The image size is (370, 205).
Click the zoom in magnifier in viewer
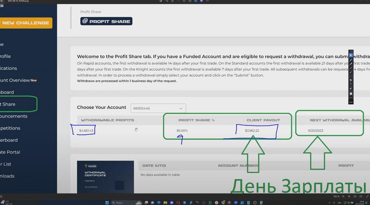[x=349, y=197]
